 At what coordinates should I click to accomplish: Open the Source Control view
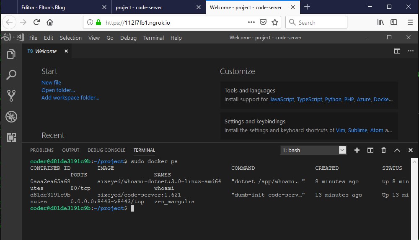(x=11, y=96)
